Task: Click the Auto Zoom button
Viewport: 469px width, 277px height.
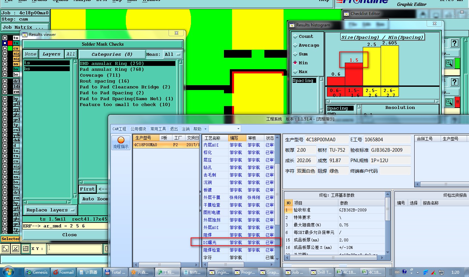Action: click(94, 199)
